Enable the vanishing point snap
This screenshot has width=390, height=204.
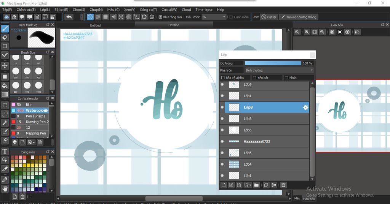[113, 17]
